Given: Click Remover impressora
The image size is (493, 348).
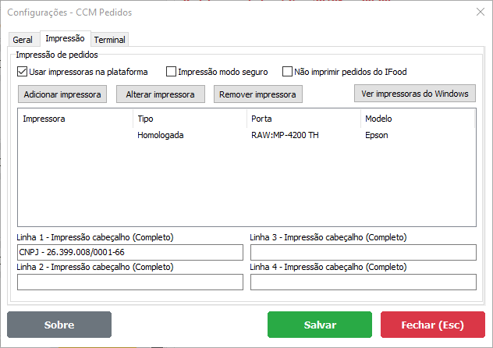Looking at the screenshot, I should [x=257, y=94].
